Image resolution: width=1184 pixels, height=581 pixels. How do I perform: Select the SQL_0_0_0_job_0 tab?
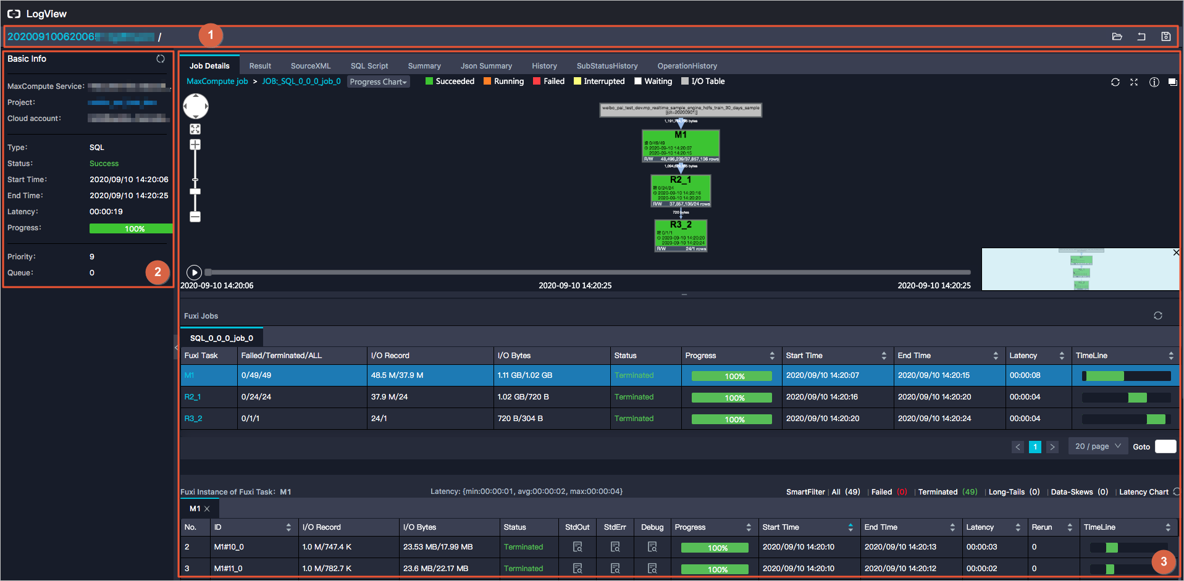pyautogui.click(x=222, y=338)
